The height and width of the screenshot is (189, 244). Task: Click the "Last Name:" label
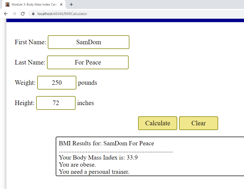[x=30, y=62]
